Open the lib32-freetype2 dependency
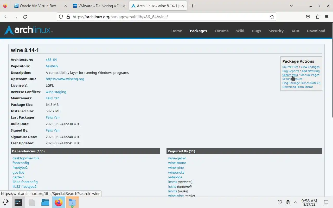This screenshot has height=208, width=333. tap(24, 186)
